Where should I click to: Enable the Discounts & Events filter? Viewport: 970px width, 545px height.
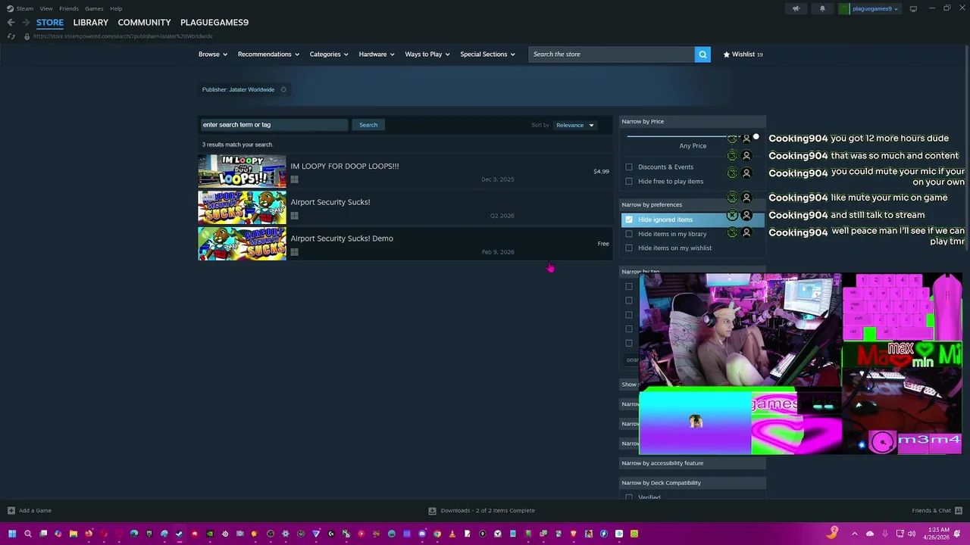(x=629, y=167)
